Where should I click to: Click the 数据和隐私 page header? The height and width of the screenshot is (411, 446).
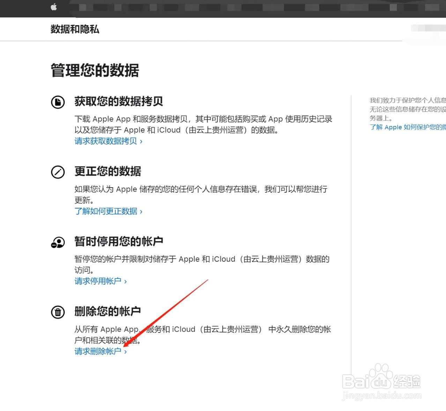(x=75, y=29)
